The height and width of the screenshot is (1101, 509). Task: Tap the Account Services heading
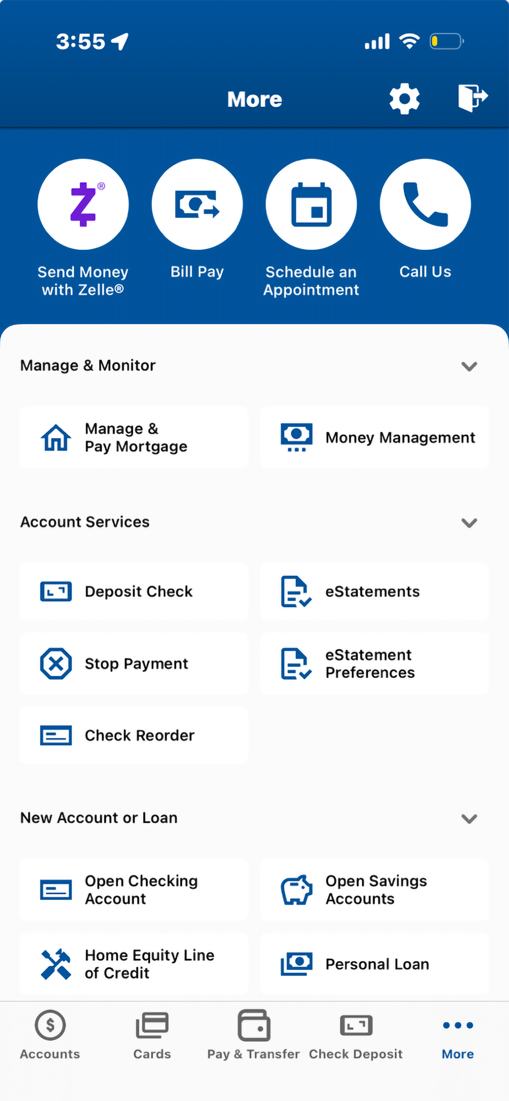pos(85,522)
